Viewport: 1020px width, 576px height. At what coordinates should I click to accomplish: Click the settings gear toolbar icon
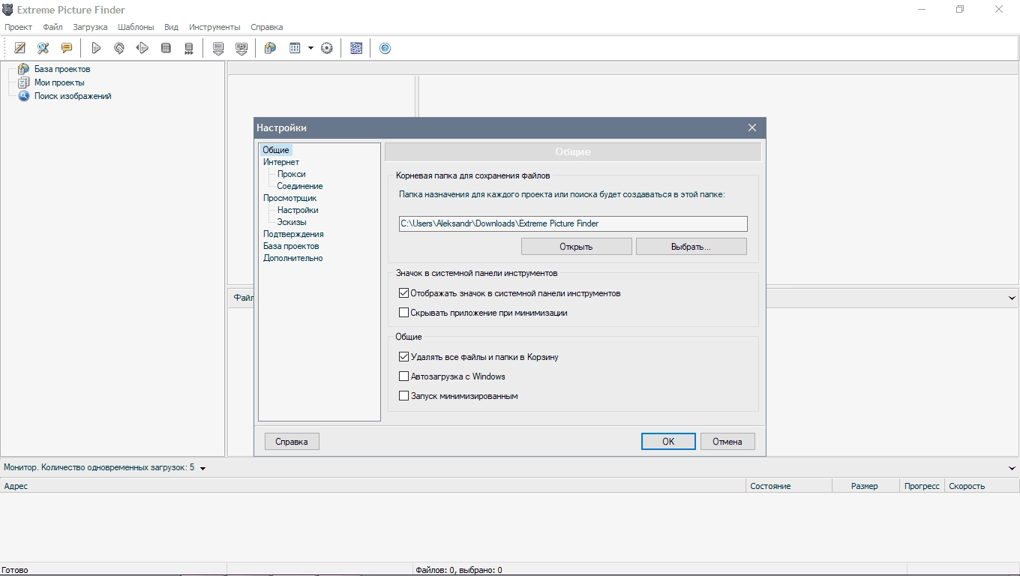[x=327, y=48]
